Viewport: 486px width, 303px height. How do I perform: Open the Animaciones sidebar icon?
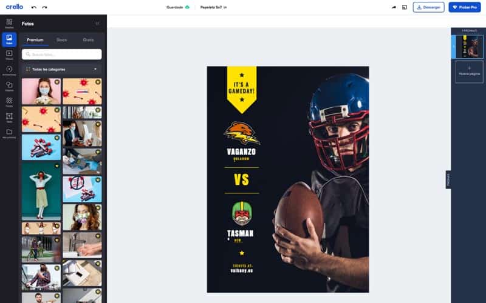coord(9,70)
